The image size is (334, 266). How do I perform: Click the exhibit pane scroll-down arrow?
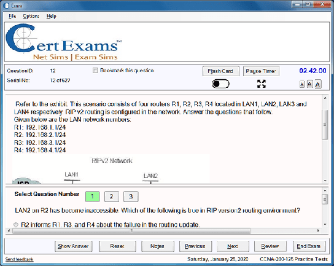click(x=325, y=181)
